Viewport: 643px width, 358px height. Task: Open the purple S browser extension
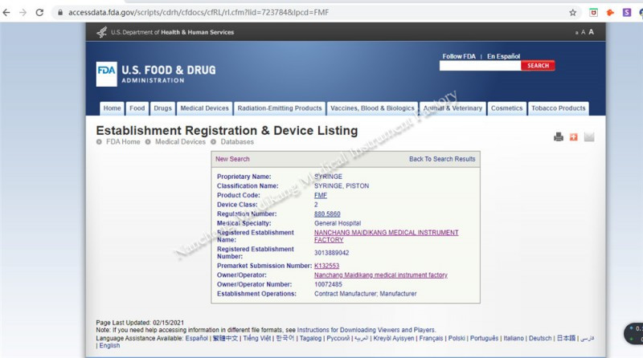tap(627, 13)
